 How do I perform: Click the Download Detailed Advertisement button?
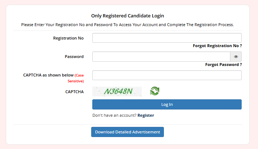[x=128, y=132]
